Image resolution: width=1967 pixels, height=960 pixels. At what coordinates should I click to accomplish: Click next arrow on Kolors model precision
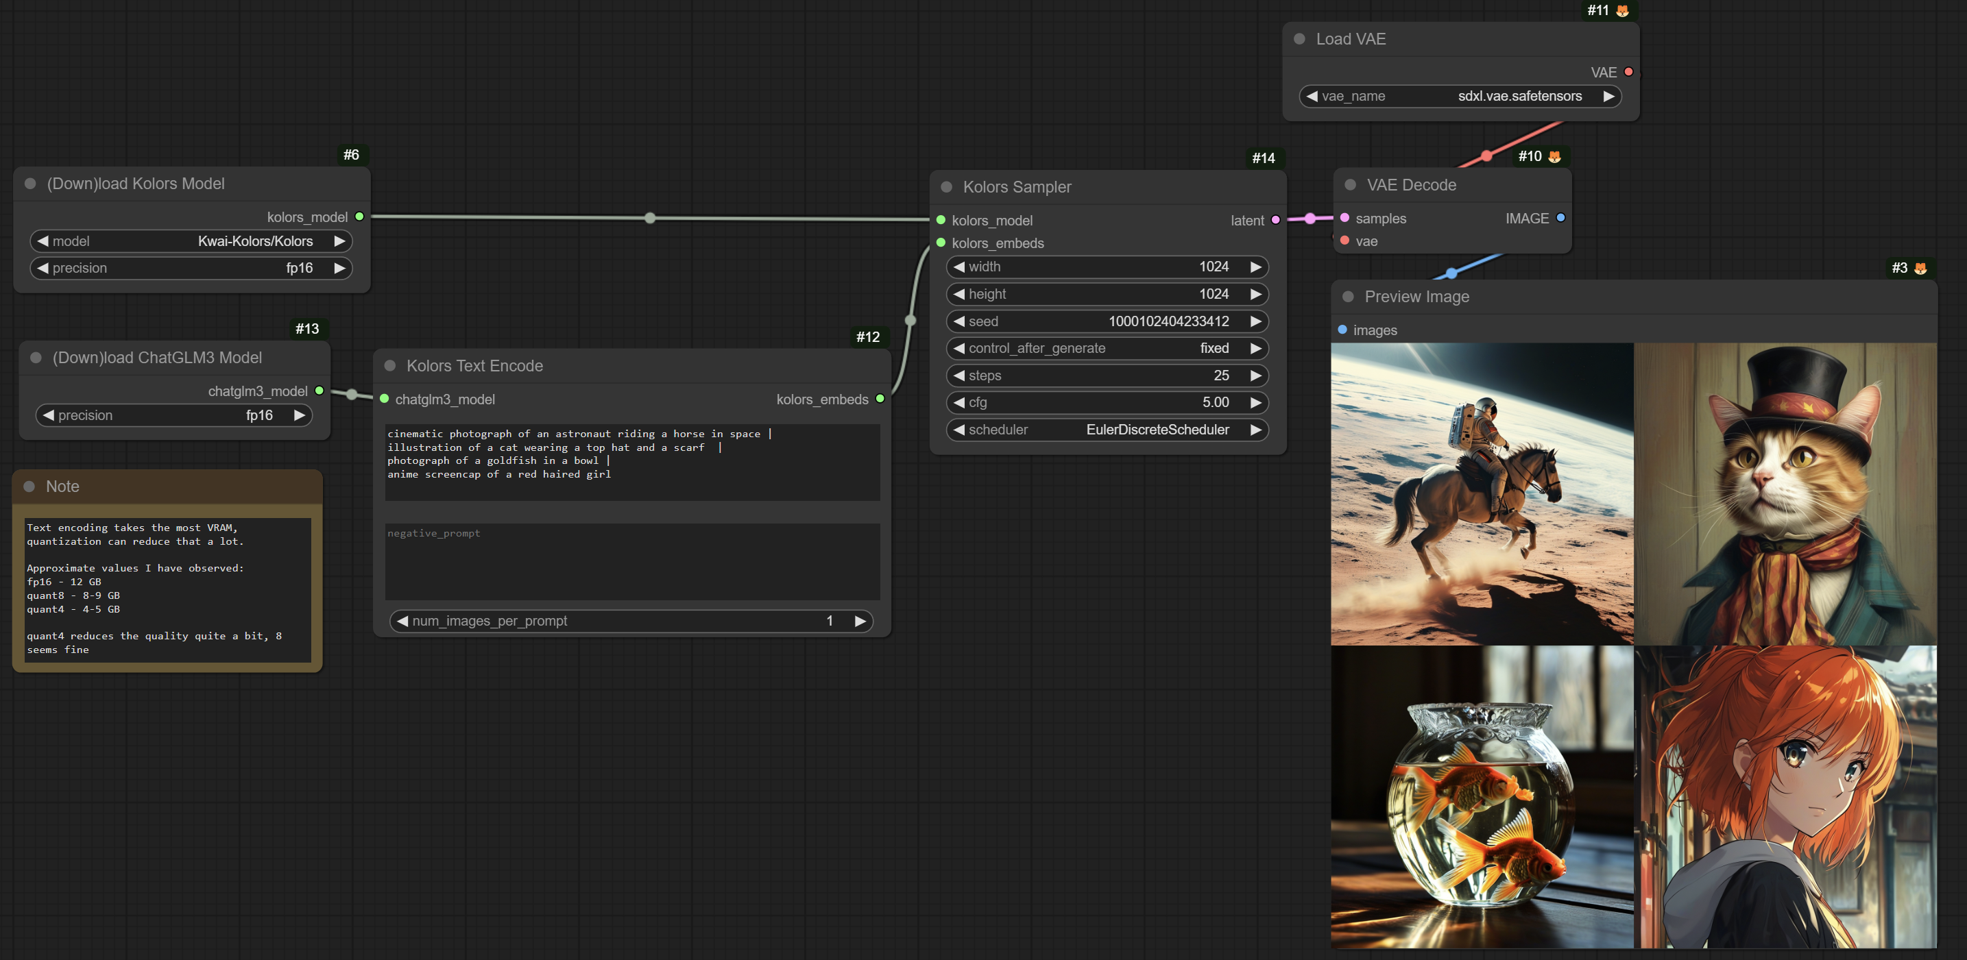pyautogui.click(x=340, y=268)
